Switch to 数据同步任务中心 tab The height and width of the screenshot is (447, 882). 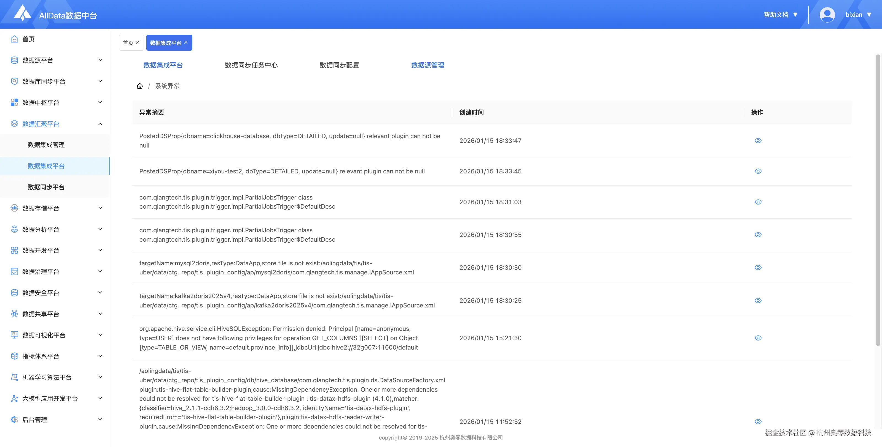(251, 65)
